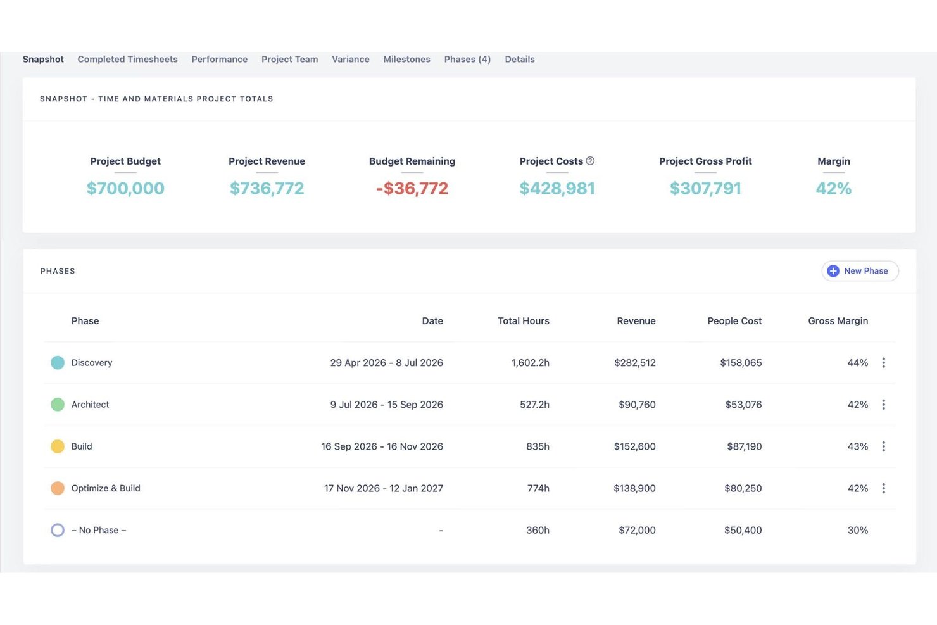Viewport: 937px width, 625px height.
Task: Click the No Phase hollow circle
Action: (x=58, y=530)
